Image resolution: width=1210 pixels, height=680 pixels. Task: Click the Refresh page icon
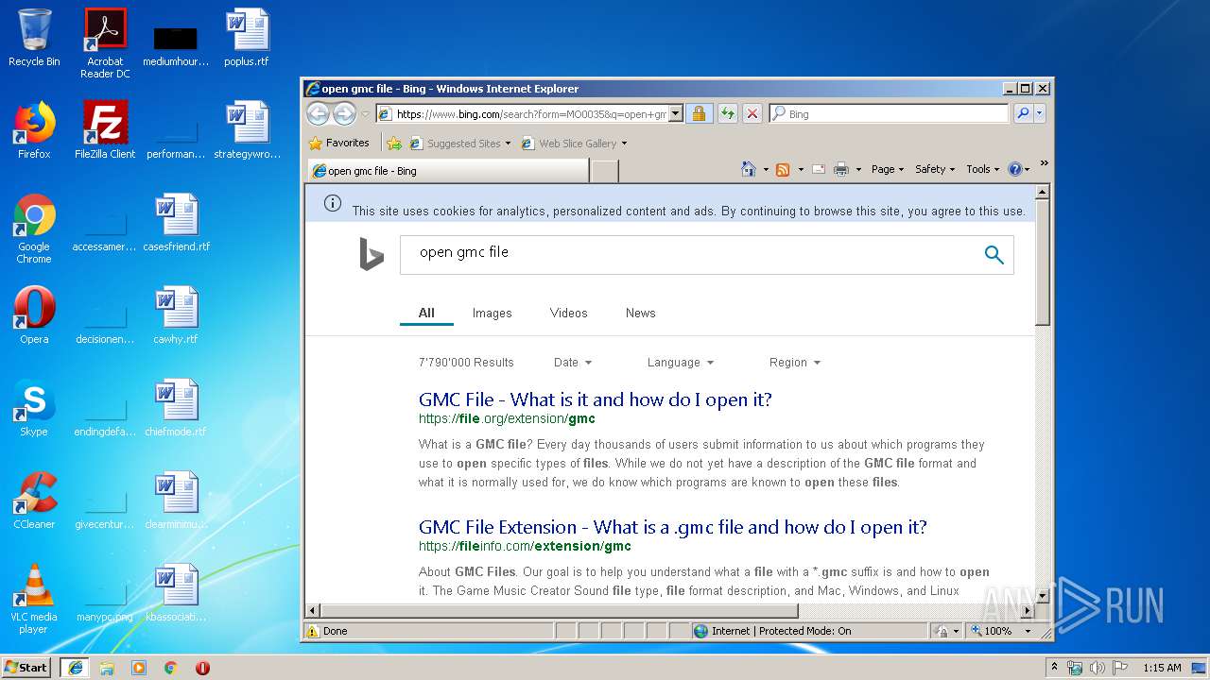click(x=727, y=113)
